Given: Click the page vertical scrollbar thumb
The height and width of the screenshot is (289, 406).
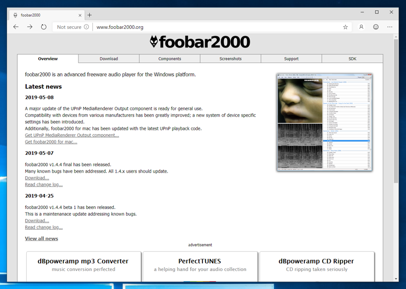Looking at the screenshot, I should pyautogui.click(x=396, y=111).
